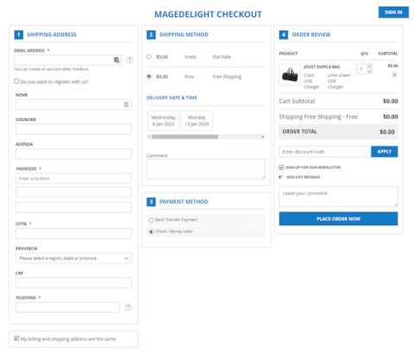This screenshot has width=414, height=353.
Task: Focus the Nome input field
Action: (73, 104)
